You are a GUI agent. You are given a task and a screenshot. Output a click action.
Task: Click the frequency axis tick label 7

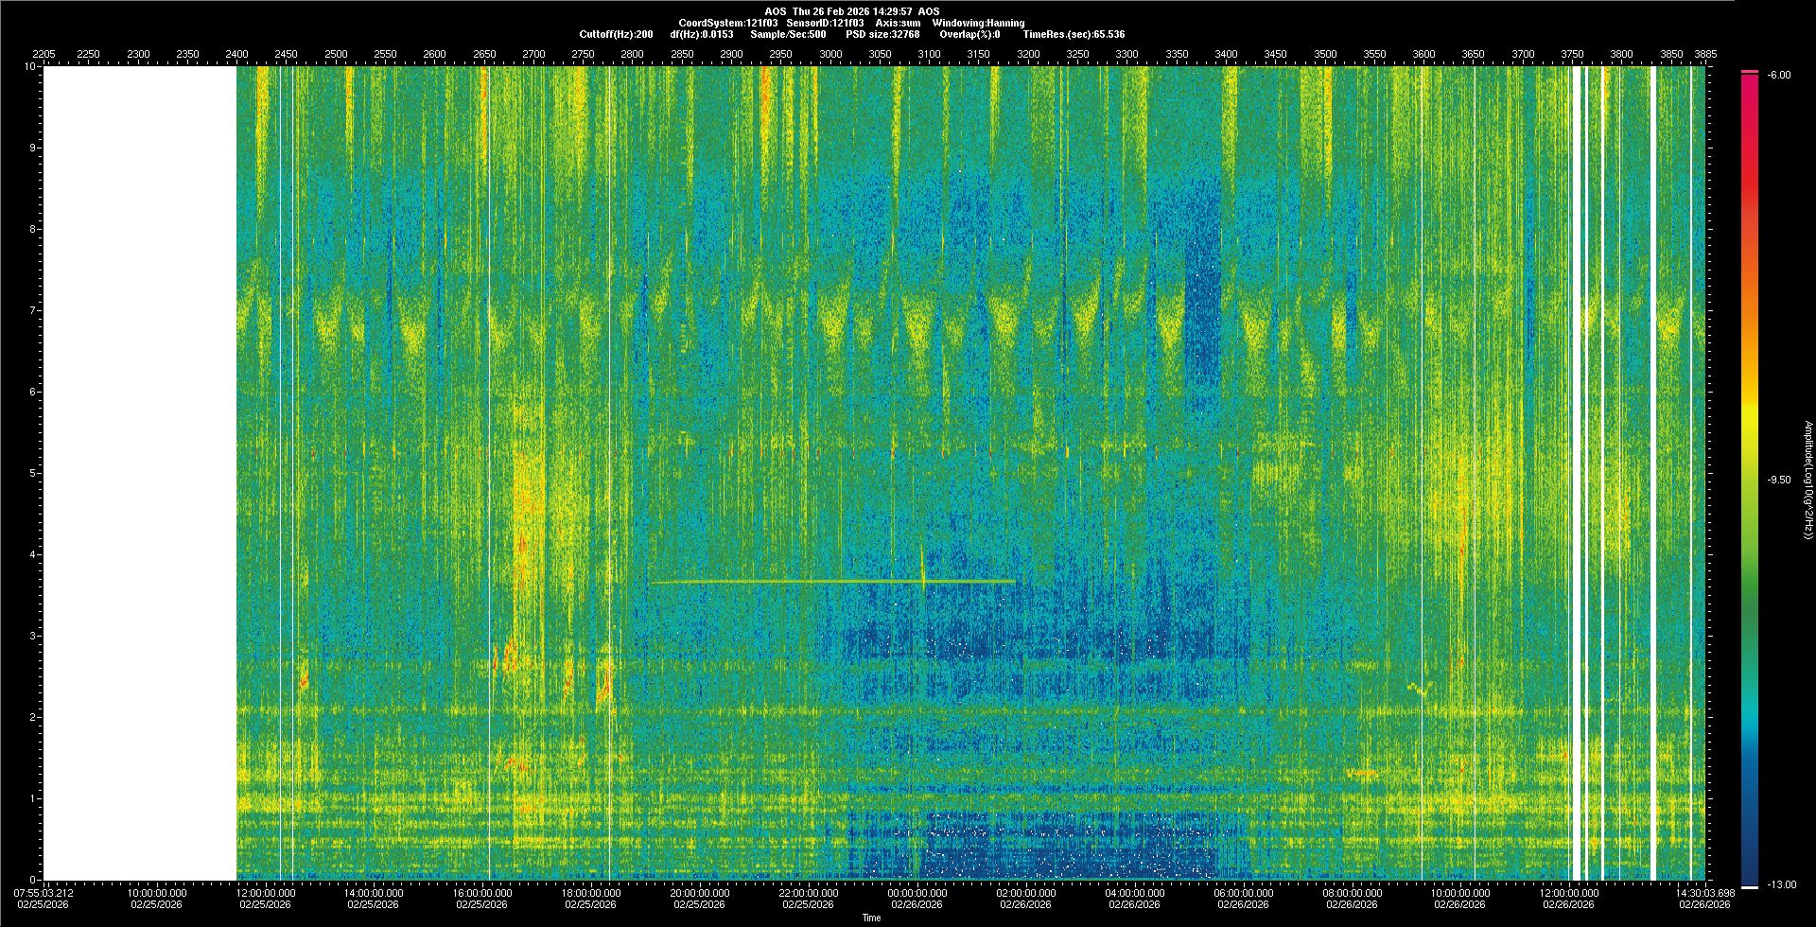point(34,311)
